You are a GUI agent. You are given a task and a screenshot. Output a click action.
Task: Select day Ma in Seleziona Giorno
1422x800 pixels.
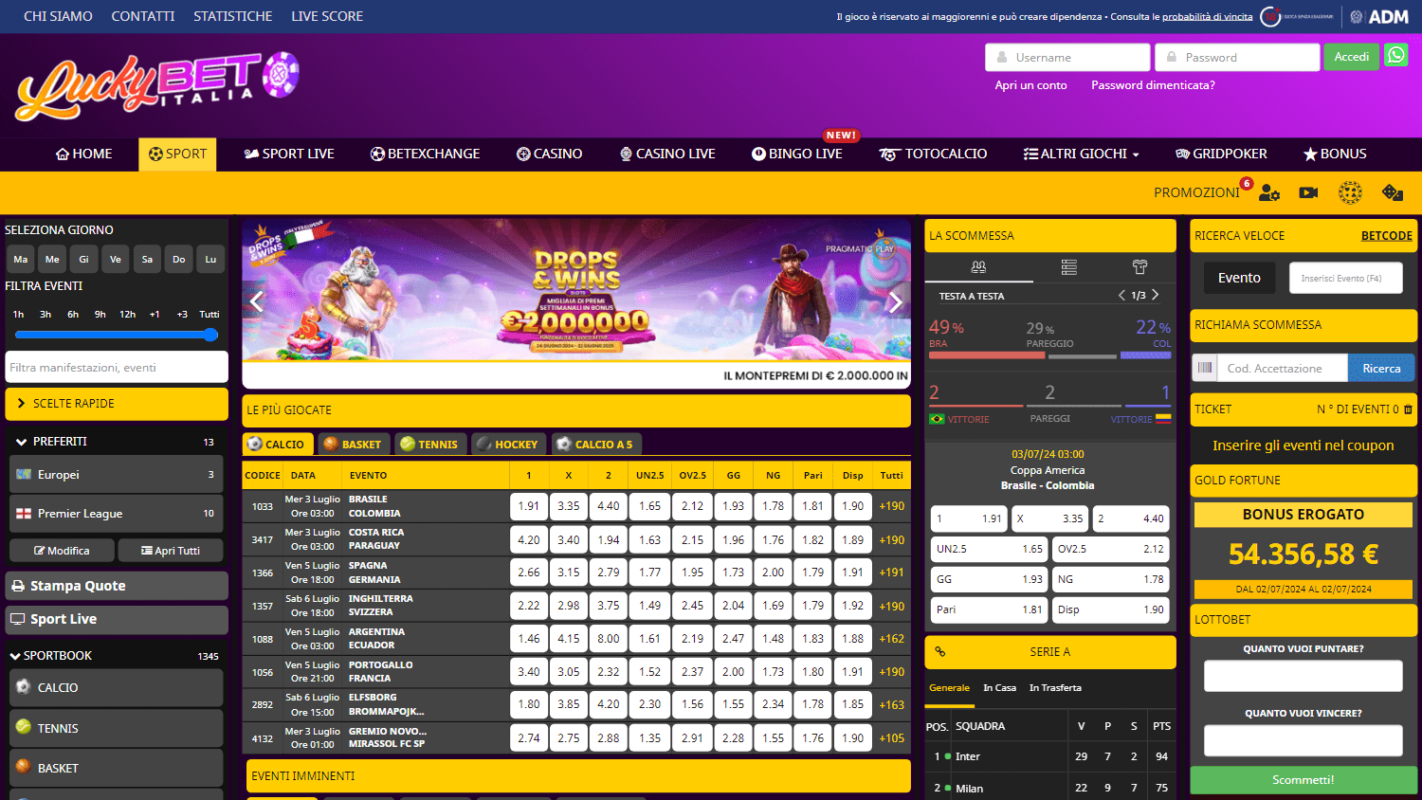pos(21,259)
